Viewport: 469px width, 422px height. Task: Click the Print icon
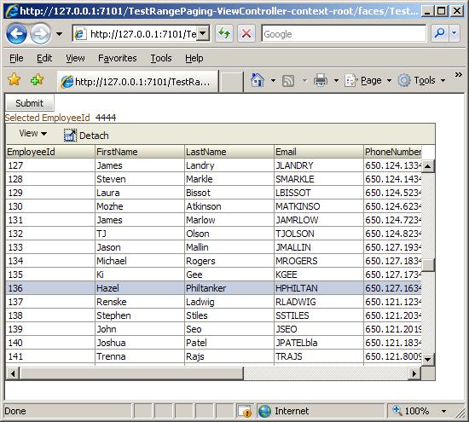click(x=321, y=80)
